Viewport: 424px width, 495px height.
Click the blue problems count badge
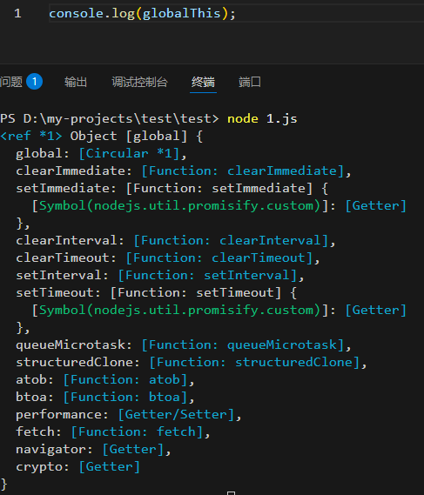point(35,82)
